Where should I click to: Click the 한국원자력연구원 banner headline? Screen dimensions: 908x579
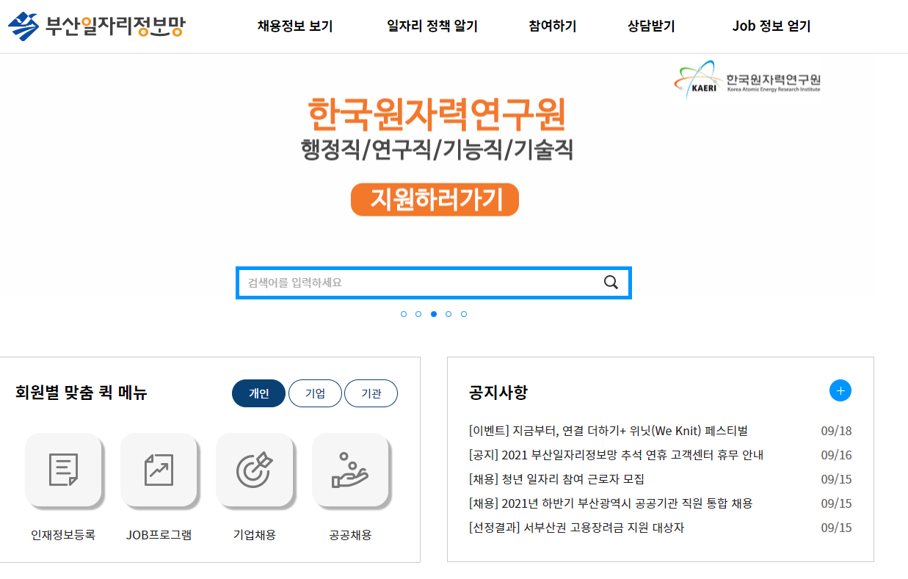coord(437,114)
